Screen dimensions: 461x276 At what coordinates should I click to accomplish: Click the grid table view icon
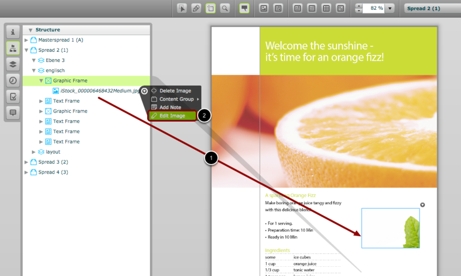(326, 8)
